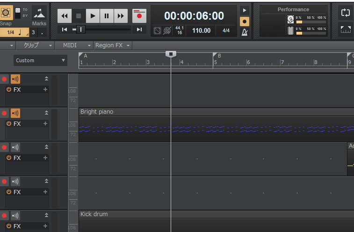The height and width of the screenshot is (232, 354).
Task: Add effect with plus on track above Bright piano
Action: (x=45, y=89)
